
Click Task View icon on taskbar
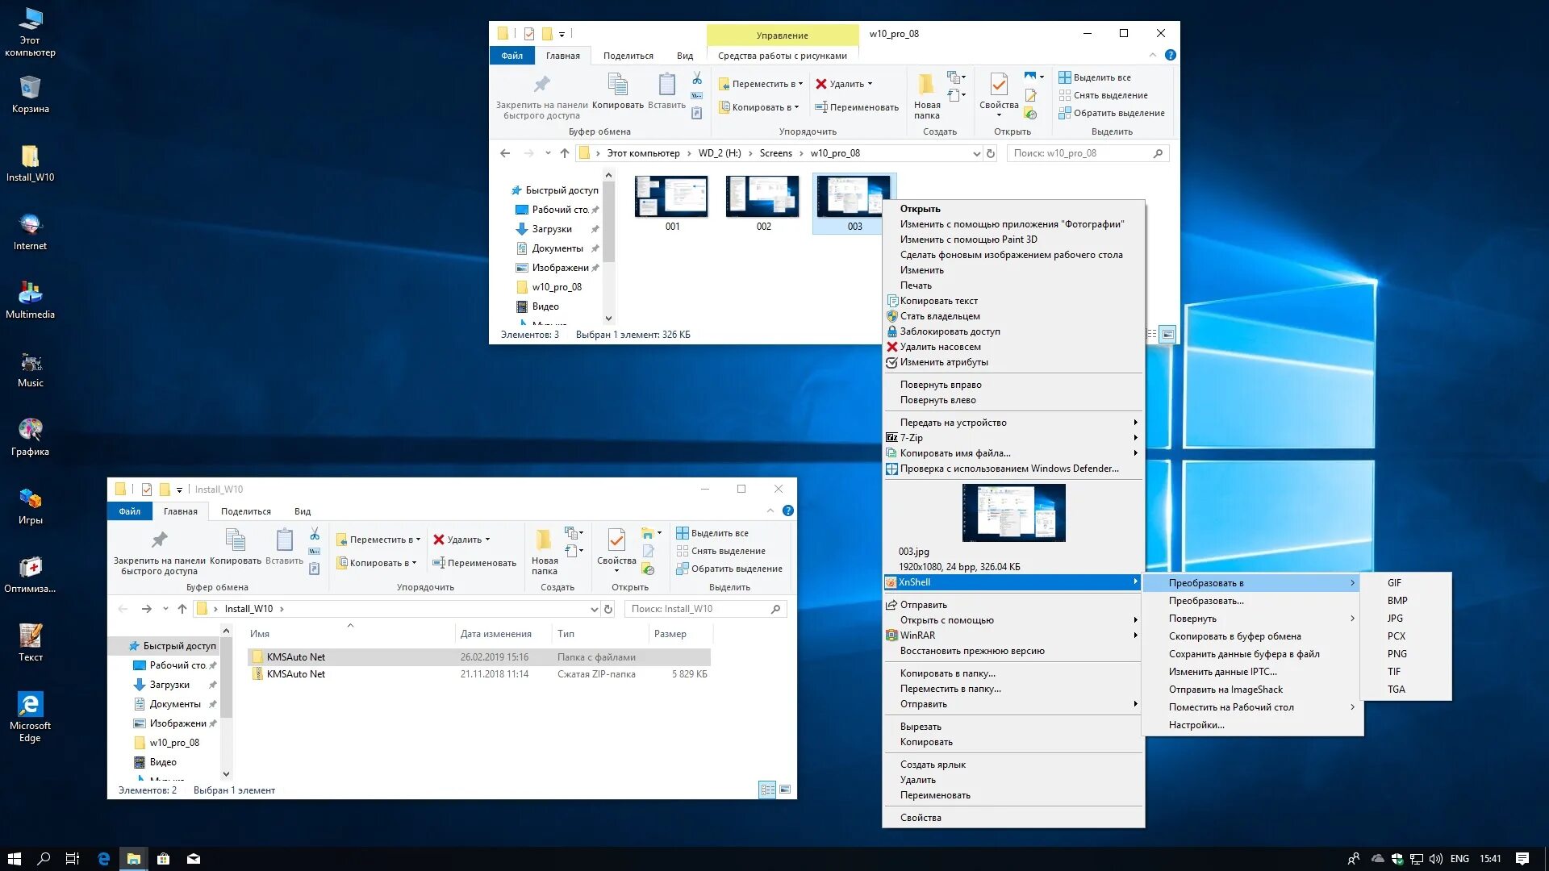[x=73, y=859]
